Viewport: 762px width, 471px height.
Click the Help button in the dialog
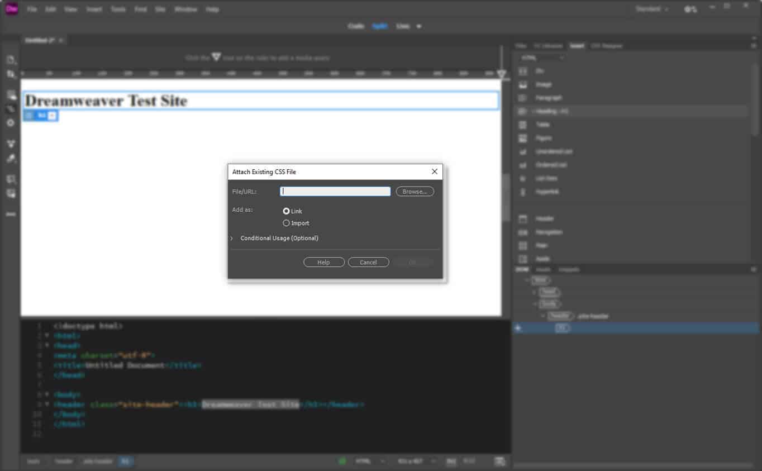(323, 262)
